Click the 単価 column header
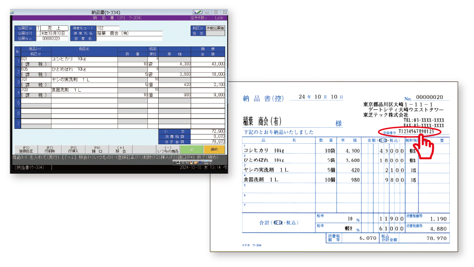The width and height of the screenshot is (474, 267). click(175, 54)
